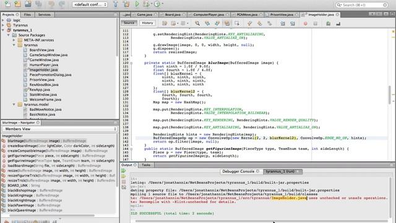Image resolution: width=396 pixels, height=223 pixels.
Task: Select PiecePromotionDialog.java in project tree
Action: coord(50,75)
